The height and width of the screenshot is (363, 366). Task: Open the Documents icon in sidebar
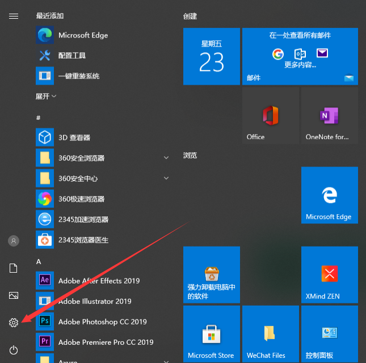click(x=14, y=268)
